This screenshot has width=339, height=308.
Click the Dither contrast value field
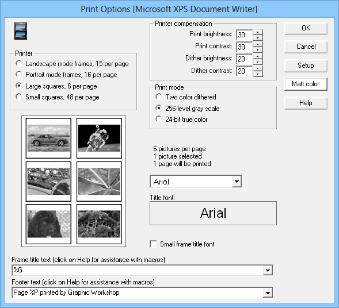[x=245, y=71]
